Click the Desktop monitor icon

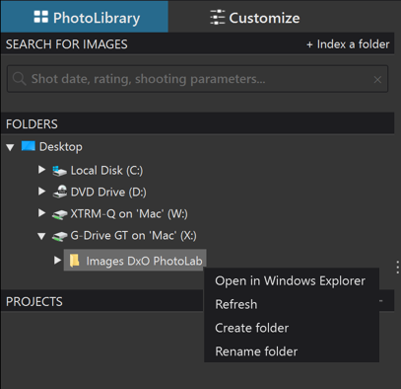[x=29, y=146]
